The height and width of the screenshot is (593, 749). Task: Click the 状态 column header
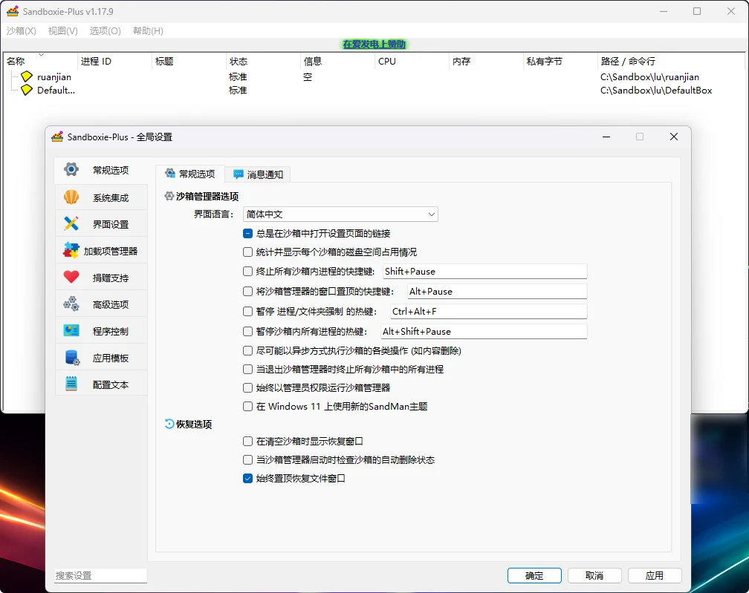[263, 61]
